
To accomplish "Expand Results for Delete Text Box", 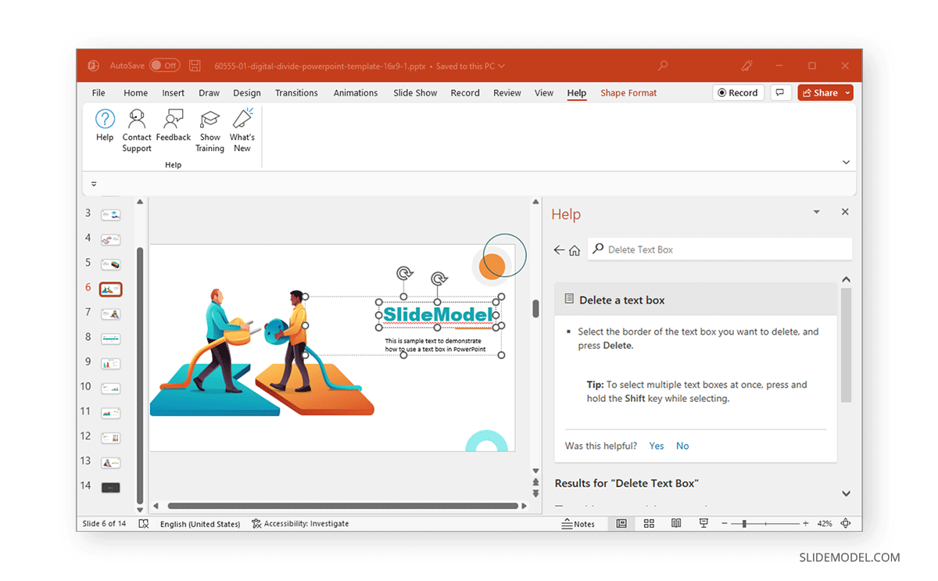I will (847, 493).
